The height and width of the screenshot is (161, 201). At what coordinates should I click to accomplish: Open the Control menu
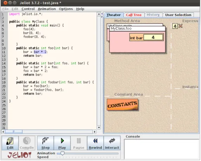(x=28, y=9)
